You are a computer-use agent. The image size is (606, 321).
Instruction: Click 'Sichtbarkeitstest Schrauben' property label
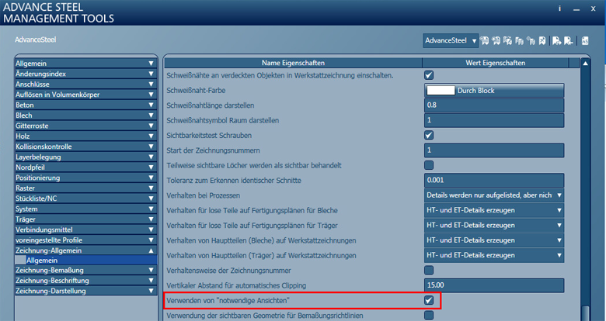point(209,136)
